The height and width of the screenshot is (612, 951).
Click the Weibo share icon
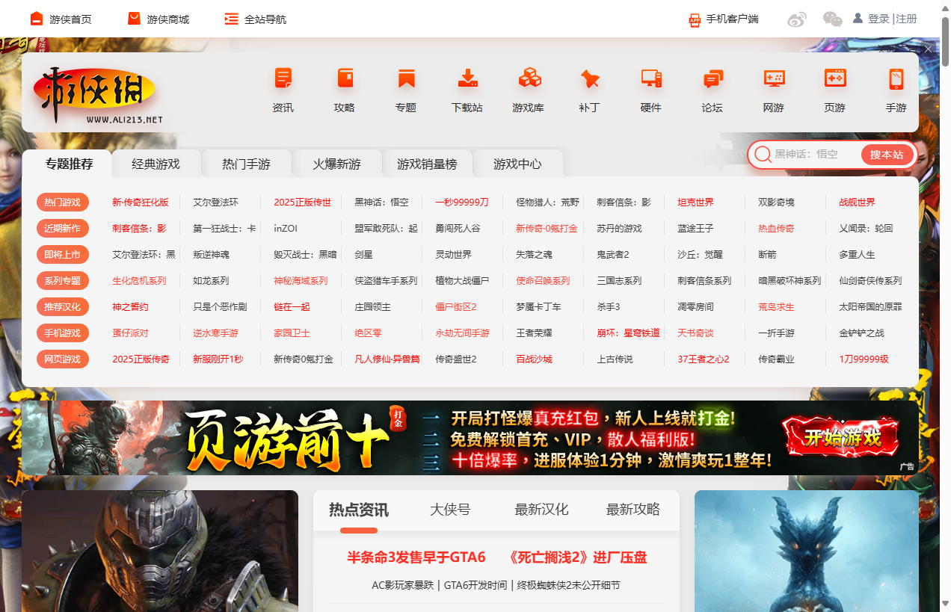797,19
